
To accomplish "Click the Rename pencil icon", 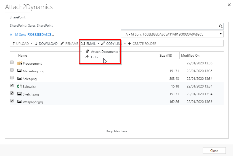I will [62, 43].
